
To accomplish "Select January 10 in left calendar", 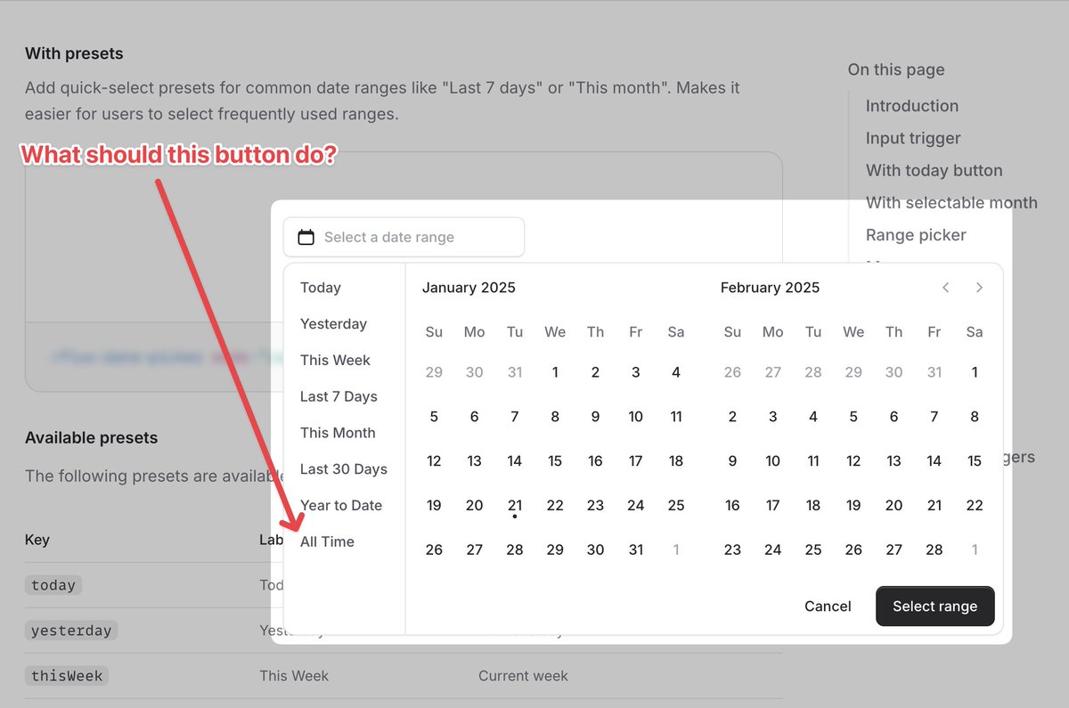I will (635, 416).
